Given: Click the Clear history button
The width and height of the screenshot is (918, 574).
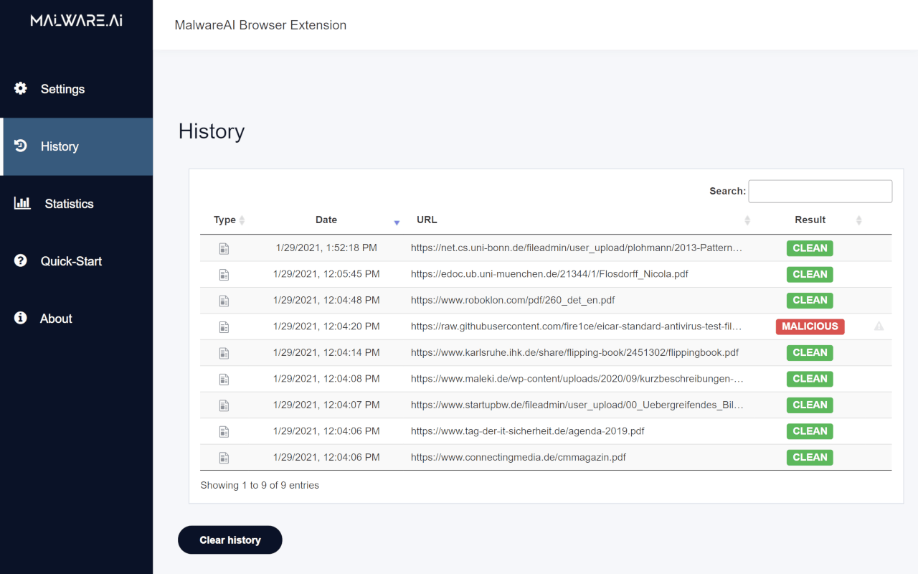Looking at the screenshot, I should click(230, 540).
